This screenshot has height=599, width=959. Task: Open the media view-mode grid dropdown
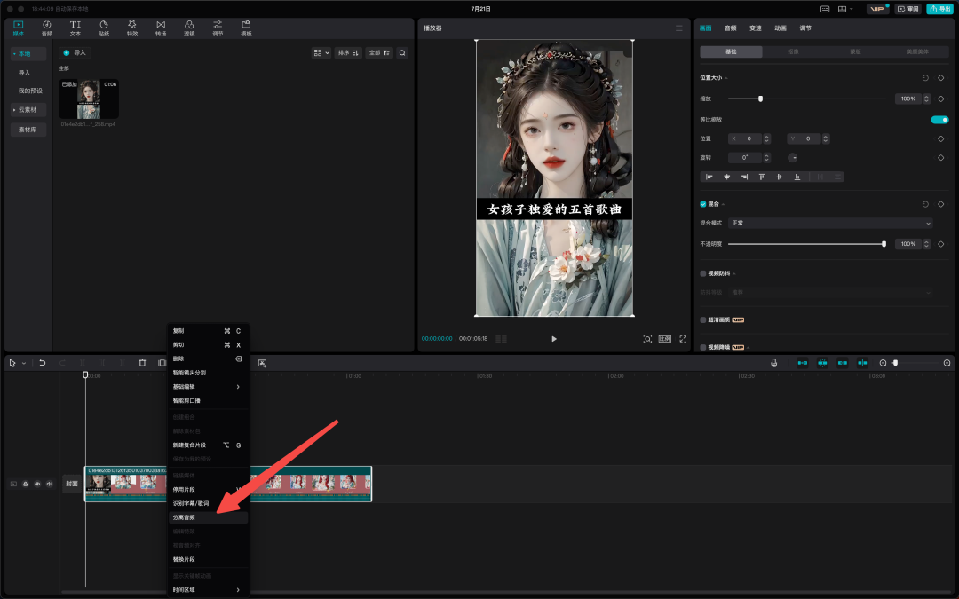click(321, 53)
